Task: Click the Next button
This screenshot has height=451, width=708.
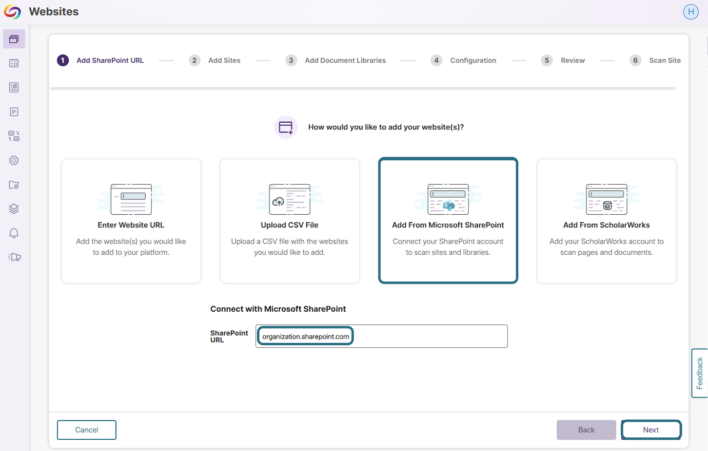Action: coord(651,430)
